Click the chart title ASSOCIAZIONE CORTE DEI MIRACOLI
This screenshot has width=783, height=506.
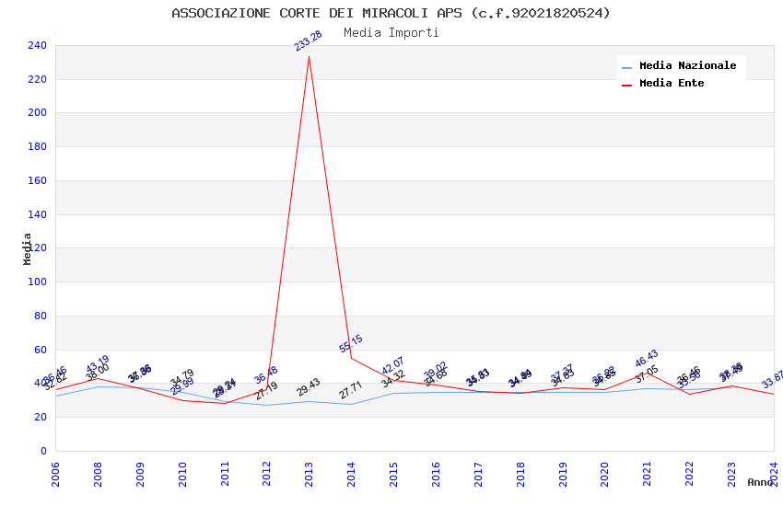[391, 13]
